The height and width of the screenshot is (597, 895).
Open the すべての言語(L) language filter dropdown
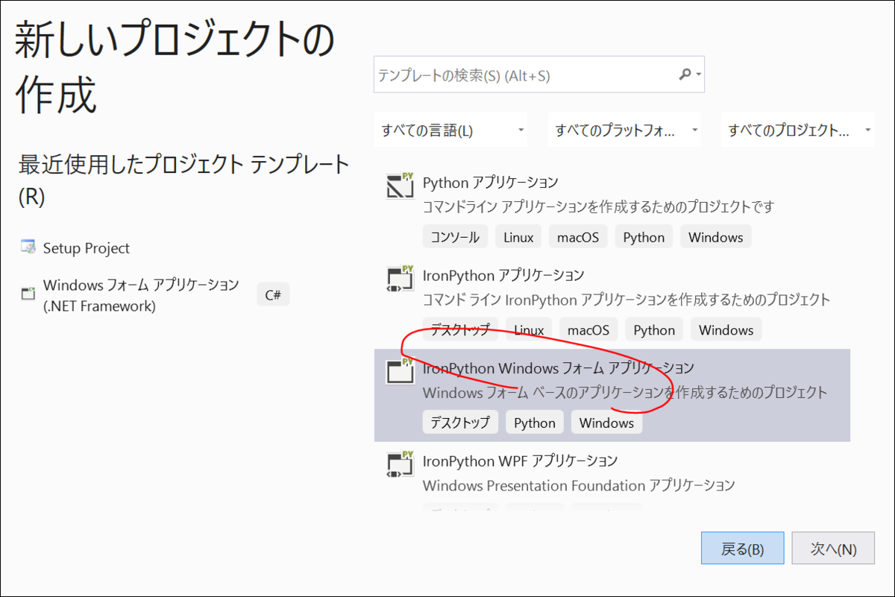(x=450, y=130)
